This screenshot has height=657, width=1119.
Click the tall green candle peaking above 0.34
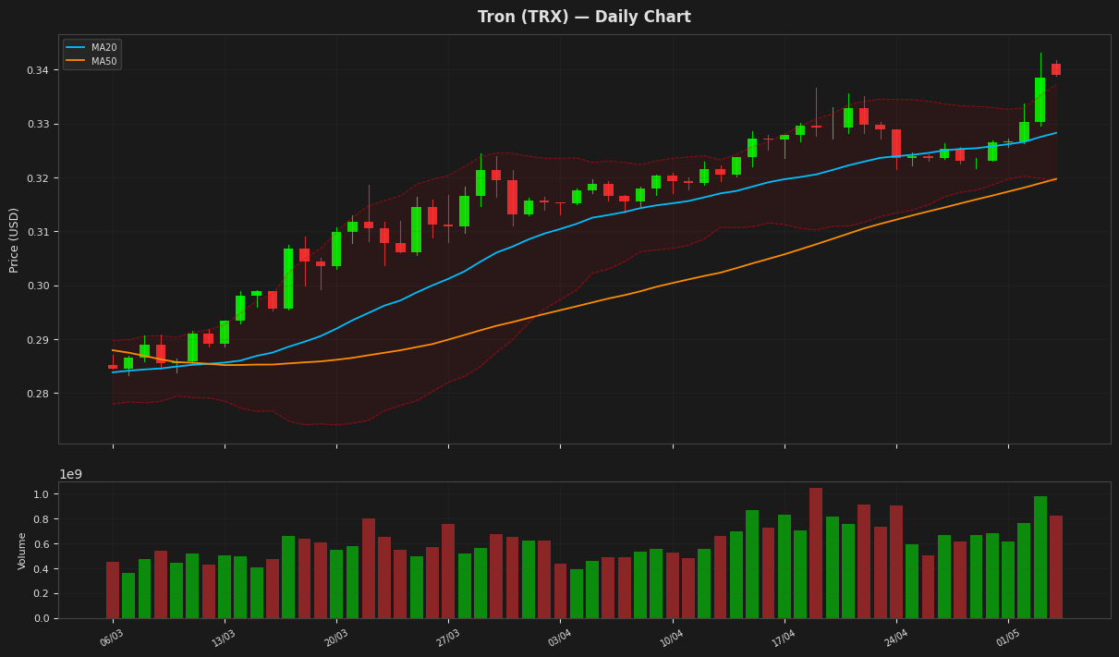tap(1040, 100)
